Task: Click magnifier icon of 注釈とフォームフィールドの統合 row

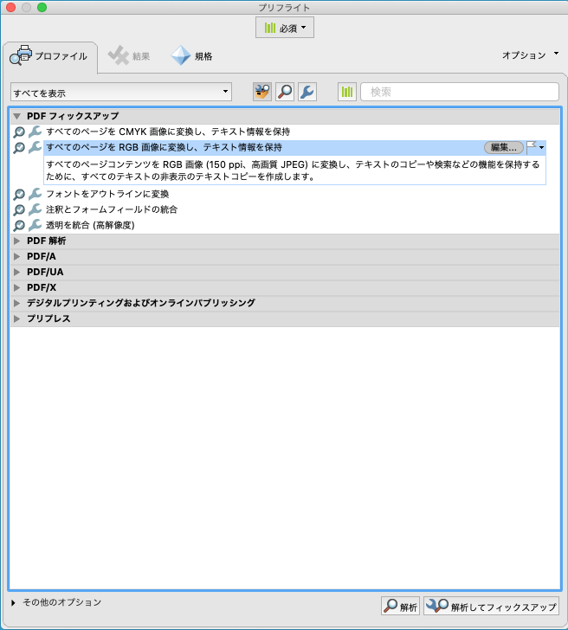Action: point(19,209)
